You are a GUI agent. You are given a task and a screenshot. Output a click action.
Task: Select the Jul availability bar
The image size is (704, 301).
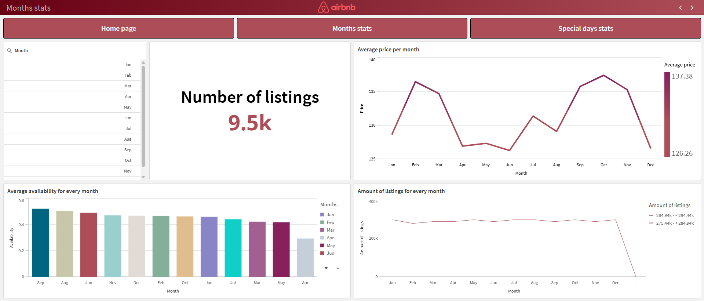233,248
